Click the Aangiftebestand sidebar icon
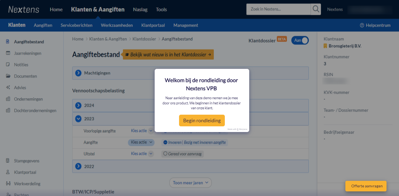 (8, 42)
